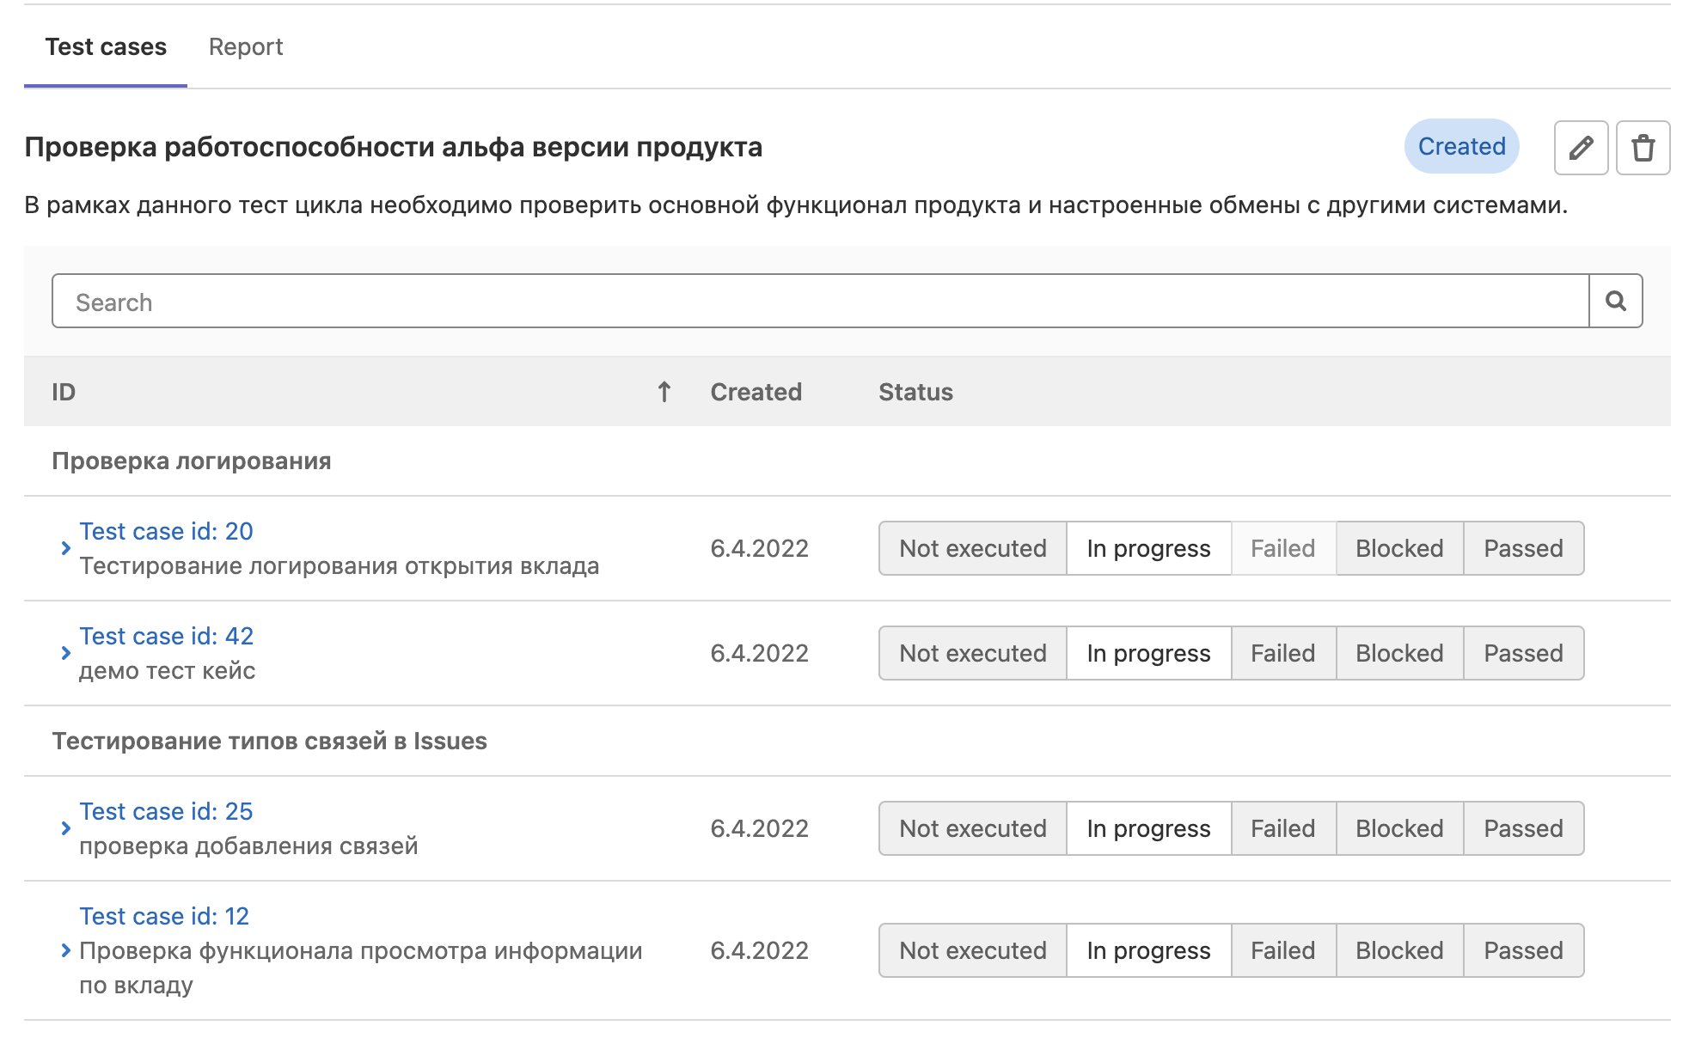Set test case 20 status to Passed
The height and width of the screenshot is (1050, 1695).
tap(1522, 548)
